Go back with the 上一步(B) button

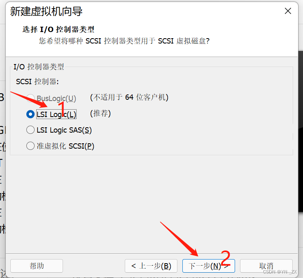coord(151,266)
